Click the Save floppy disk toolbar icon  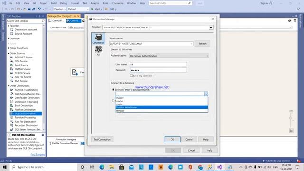pyautogui.click(x=29, y=9)
